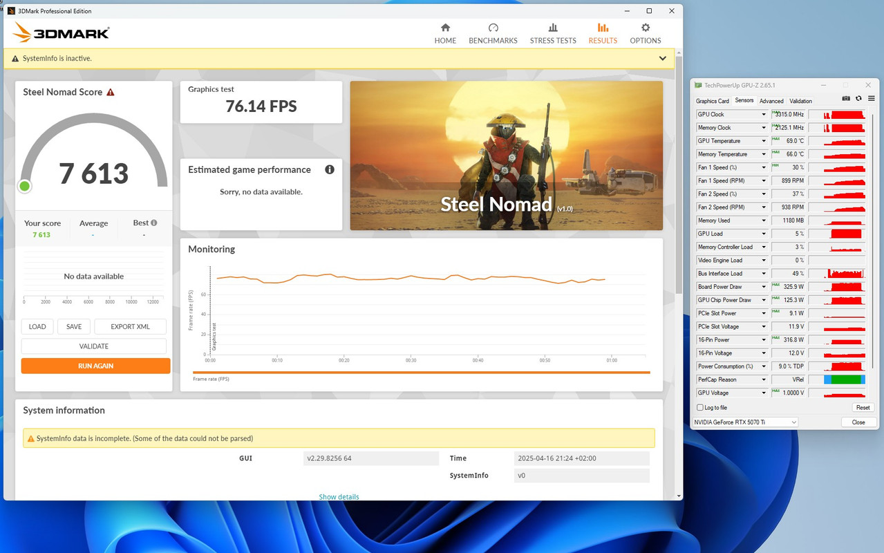Select the Results bar-chart icon
884x553 pixels.
pos(603,28)
